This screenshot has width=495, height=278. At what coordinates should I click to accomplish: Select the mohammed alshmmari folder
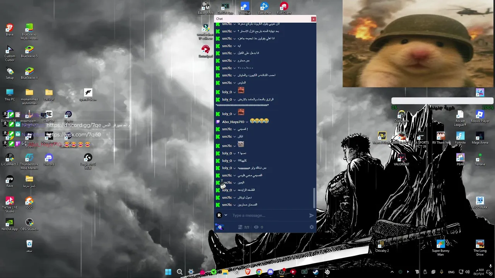29,97
